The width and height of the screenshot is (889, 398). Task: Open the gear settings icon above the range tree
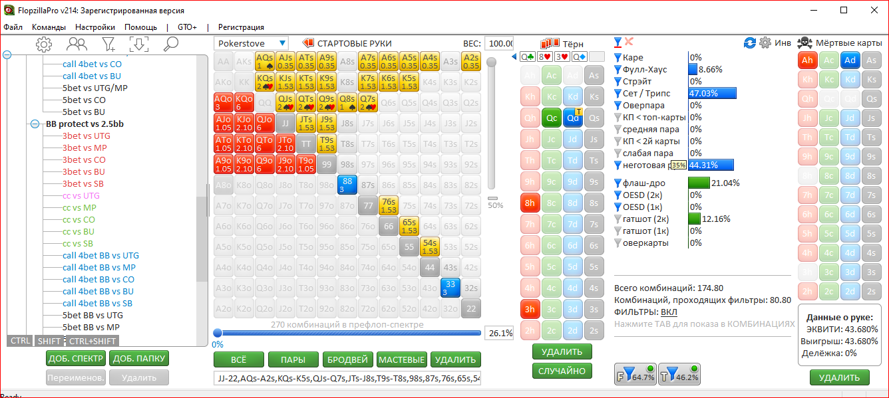[44, 45]
